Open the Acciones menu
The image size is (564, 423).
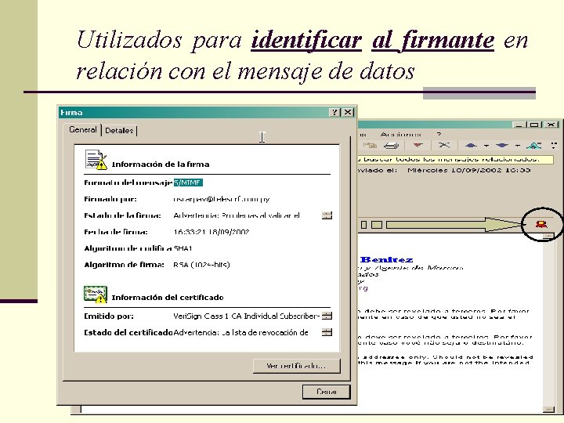coord(400,134)
